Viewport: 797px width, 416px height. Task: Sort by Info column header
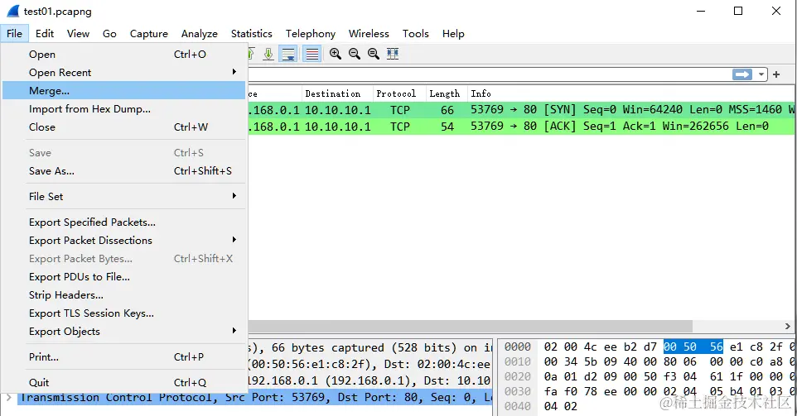[x=630, y=93]
